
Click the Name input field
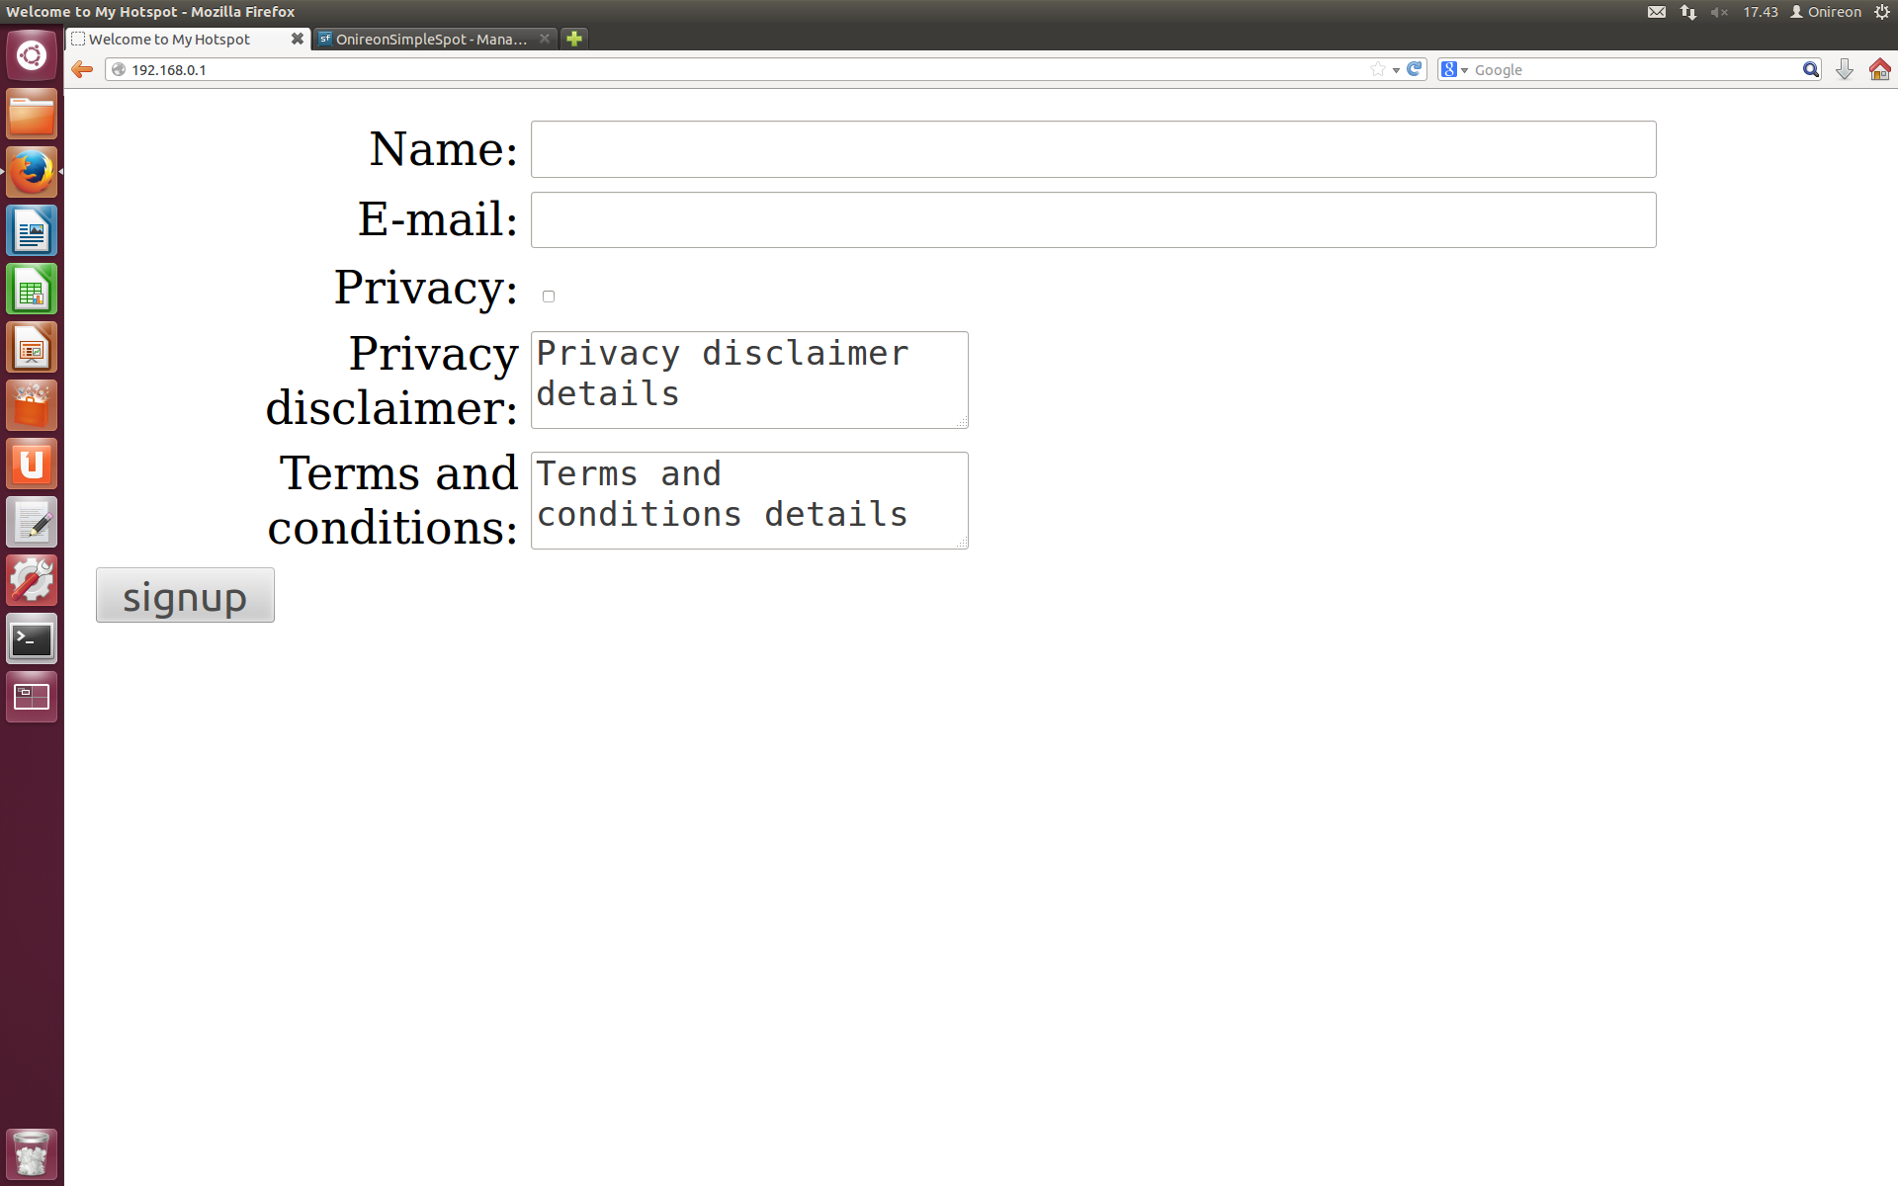click(x=1093, y=149)
